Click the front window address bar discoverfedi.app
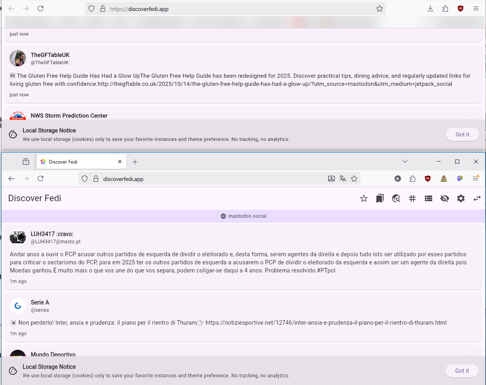486x385 pixels. click(219, 179)
